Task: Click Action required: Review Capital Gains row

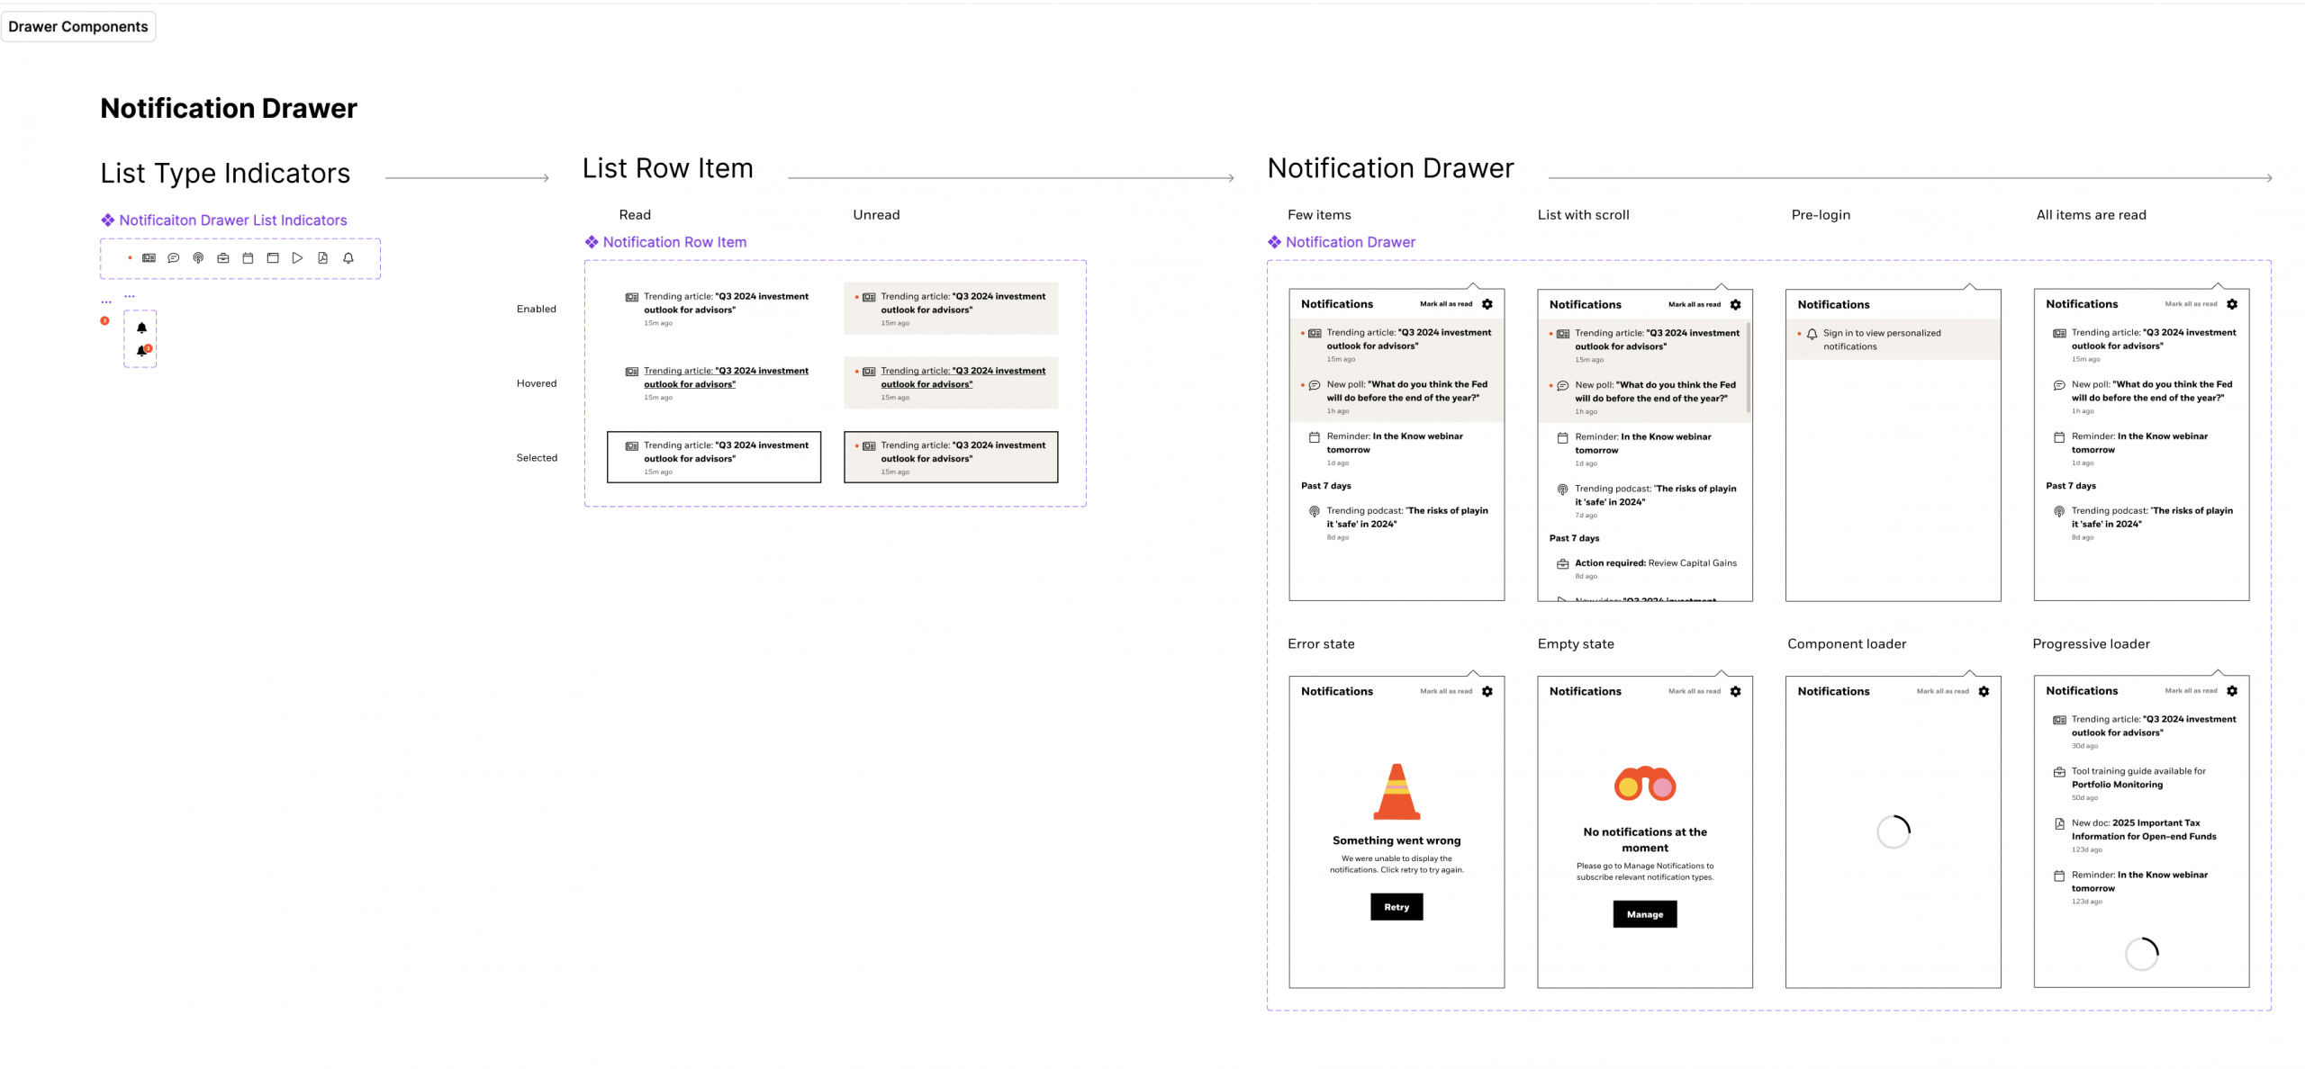Action: tap(1645, 569)
